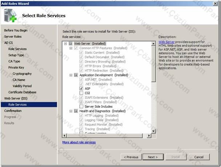Select the 'HTTP Redirection' row text
221x167 pixels.
pos(104,71)
